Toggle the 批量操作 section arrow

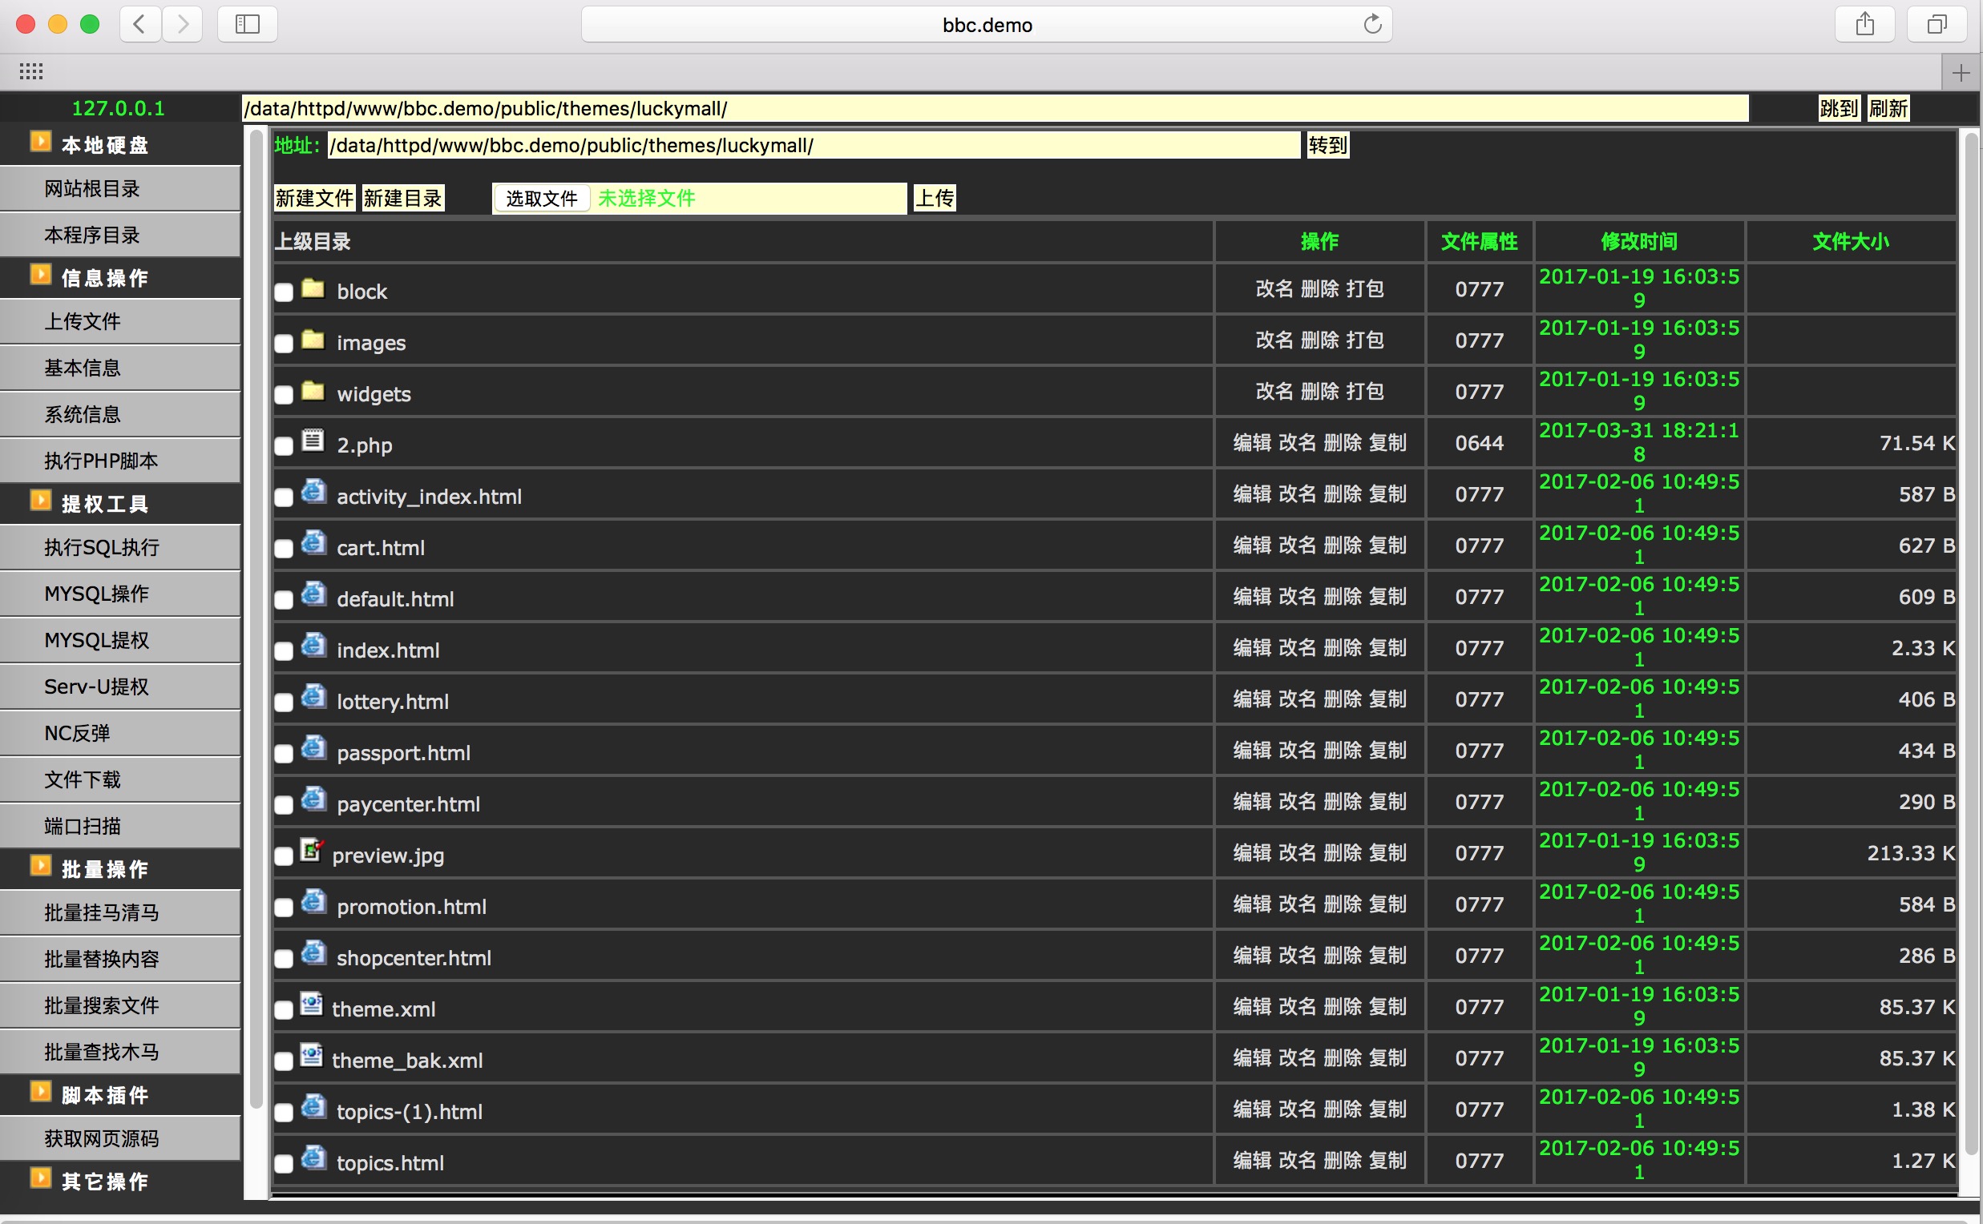41,866
